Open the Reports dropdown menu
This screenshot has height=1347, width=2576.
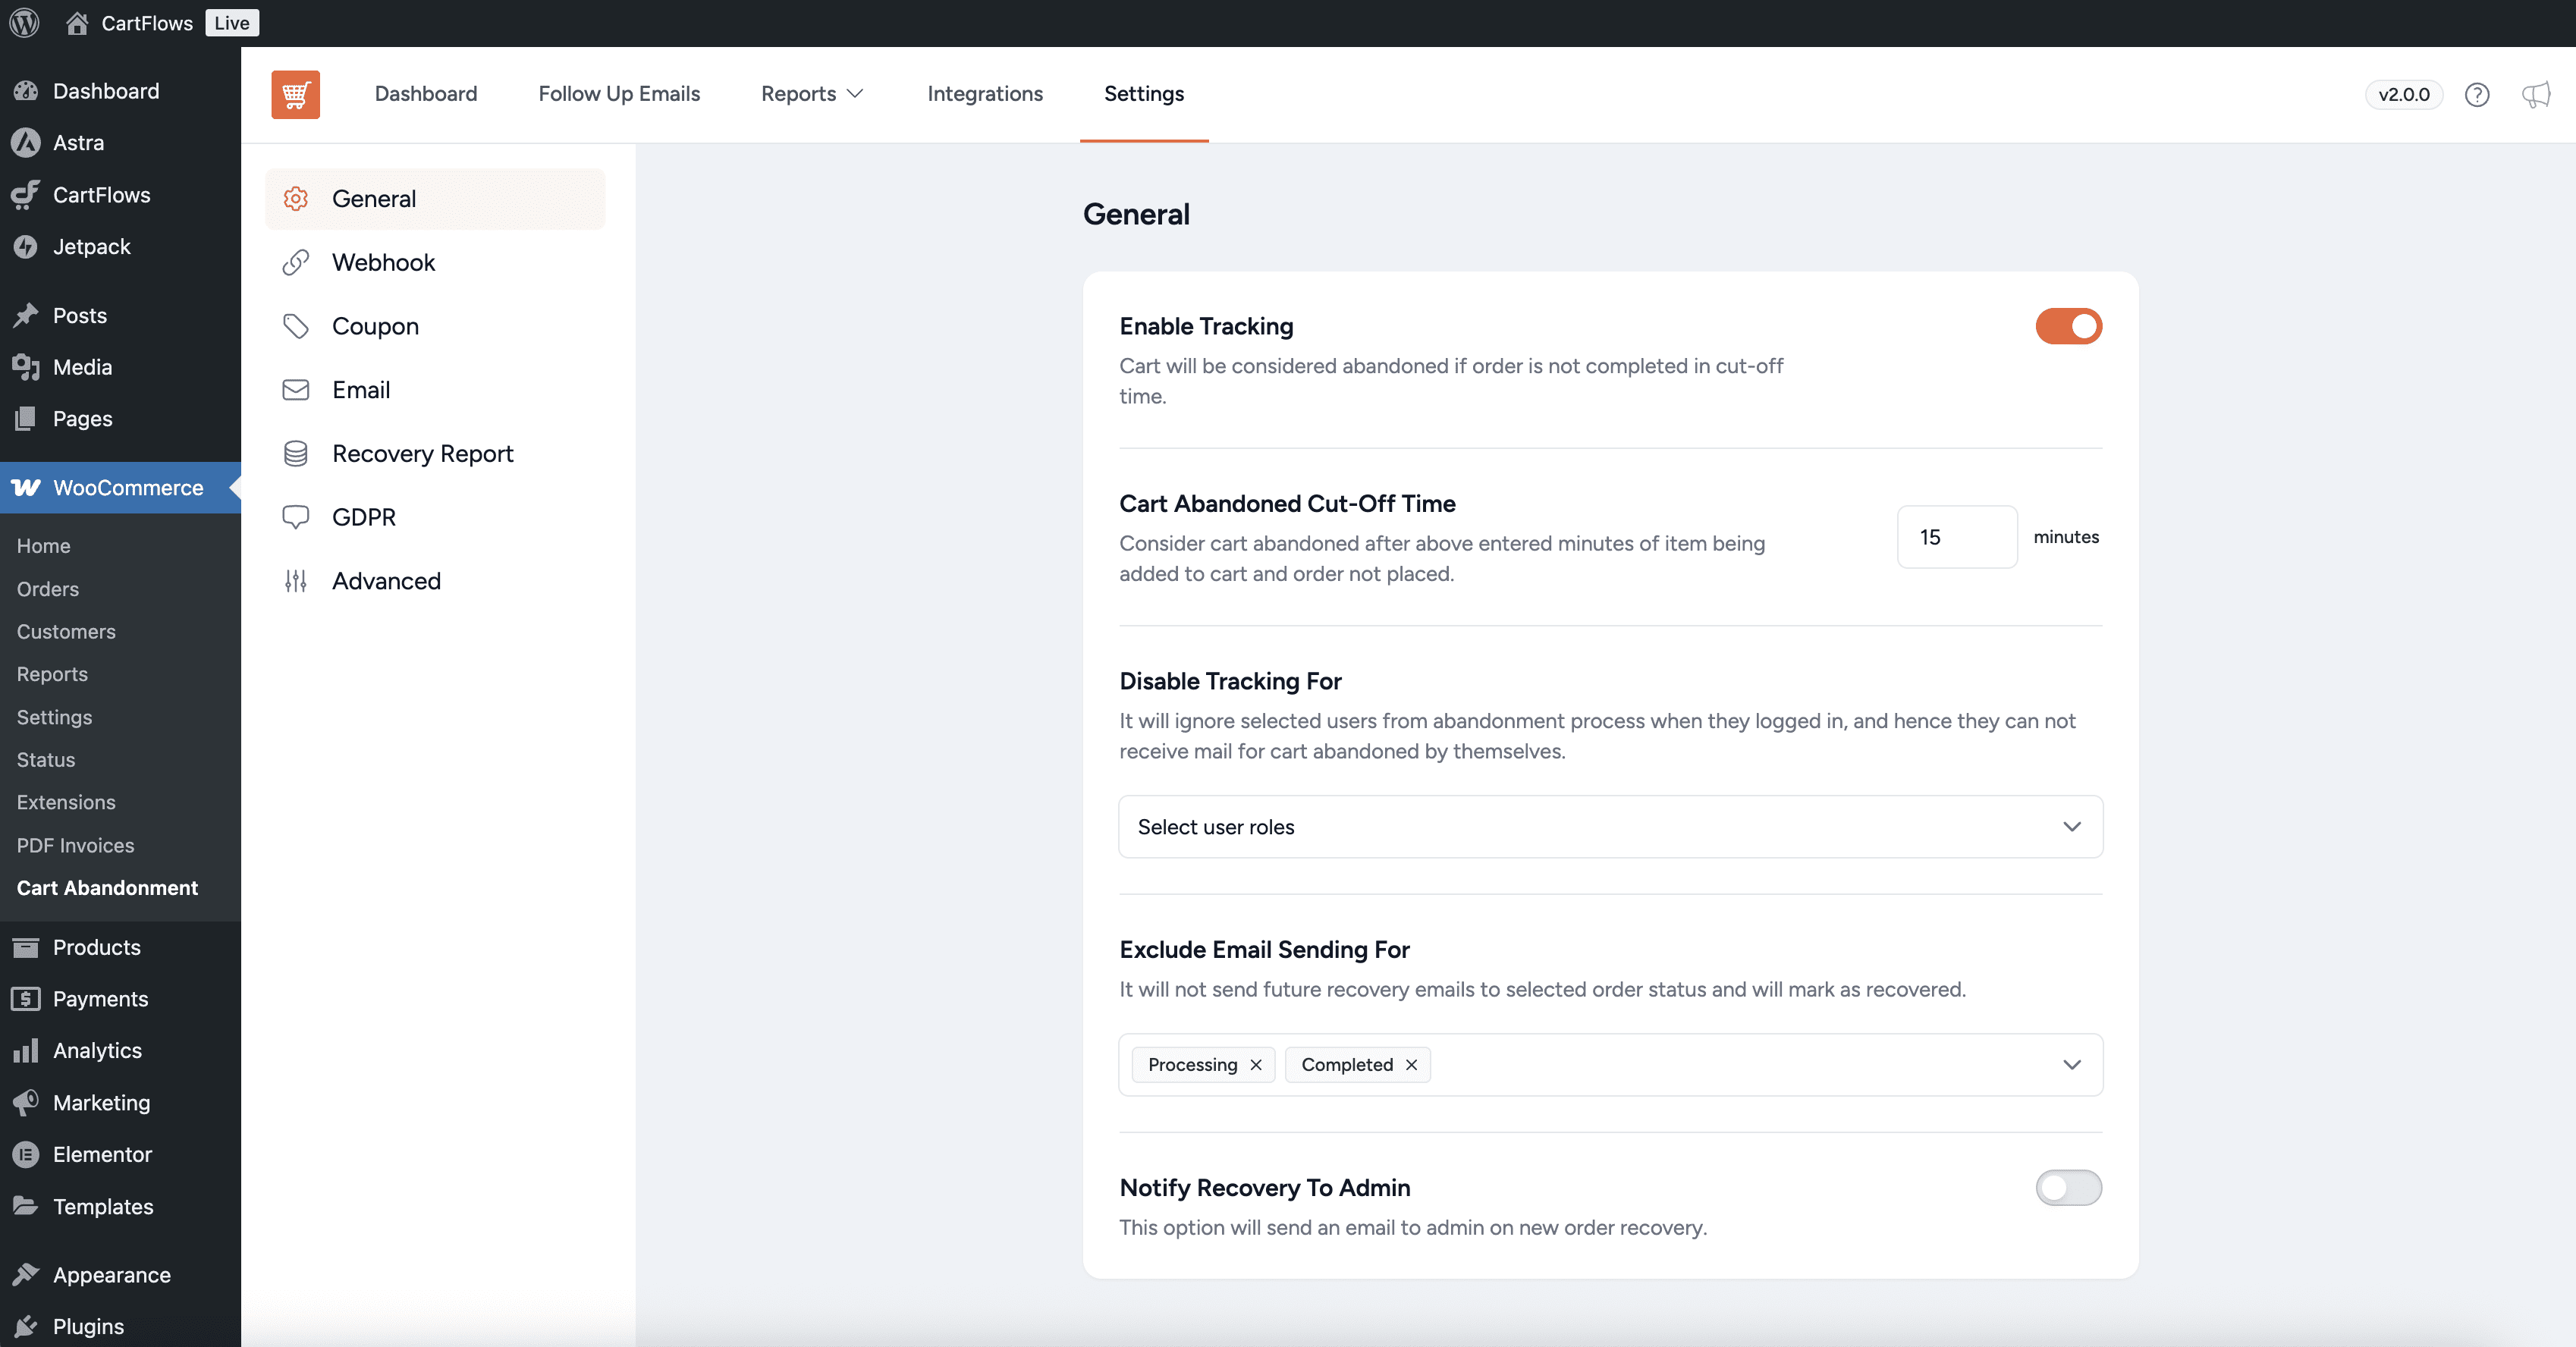(x=811, y=93)
